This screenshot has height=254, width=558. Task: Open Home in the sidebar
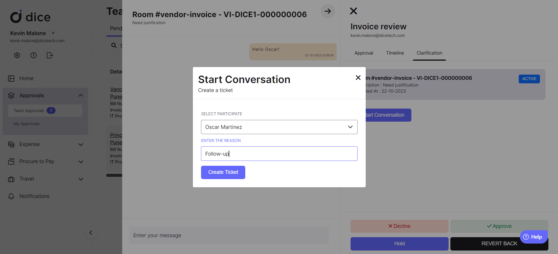tap(26, 78)
